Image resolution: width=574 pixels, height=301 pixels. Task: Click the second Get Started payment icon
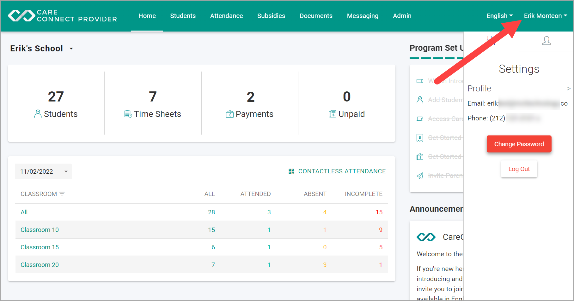pos(420,157)
